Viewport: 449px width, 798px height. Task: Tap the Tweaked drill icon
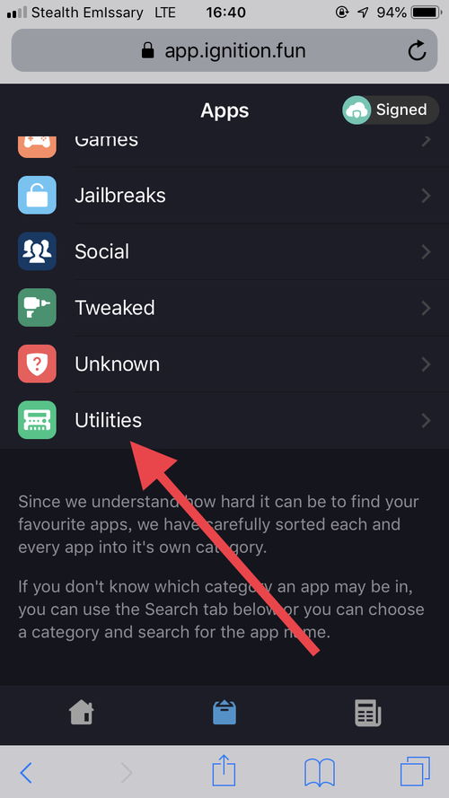click(x=37, y=307)
